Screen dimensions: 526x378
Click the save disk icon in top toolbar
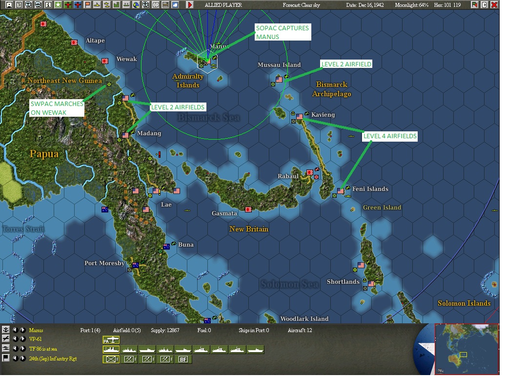click(x=9, y=5)
